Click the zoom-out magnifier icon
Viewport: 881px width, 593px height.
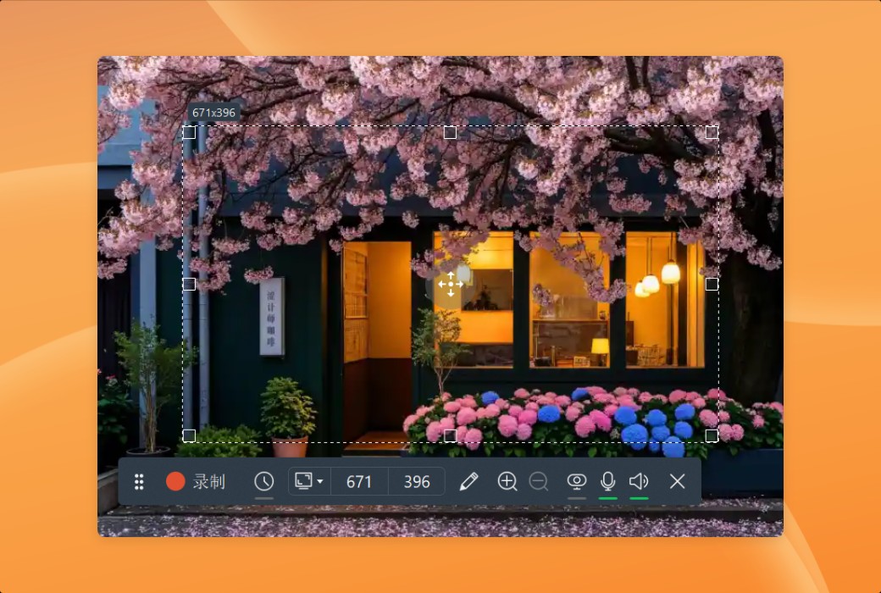coord(540,481)
